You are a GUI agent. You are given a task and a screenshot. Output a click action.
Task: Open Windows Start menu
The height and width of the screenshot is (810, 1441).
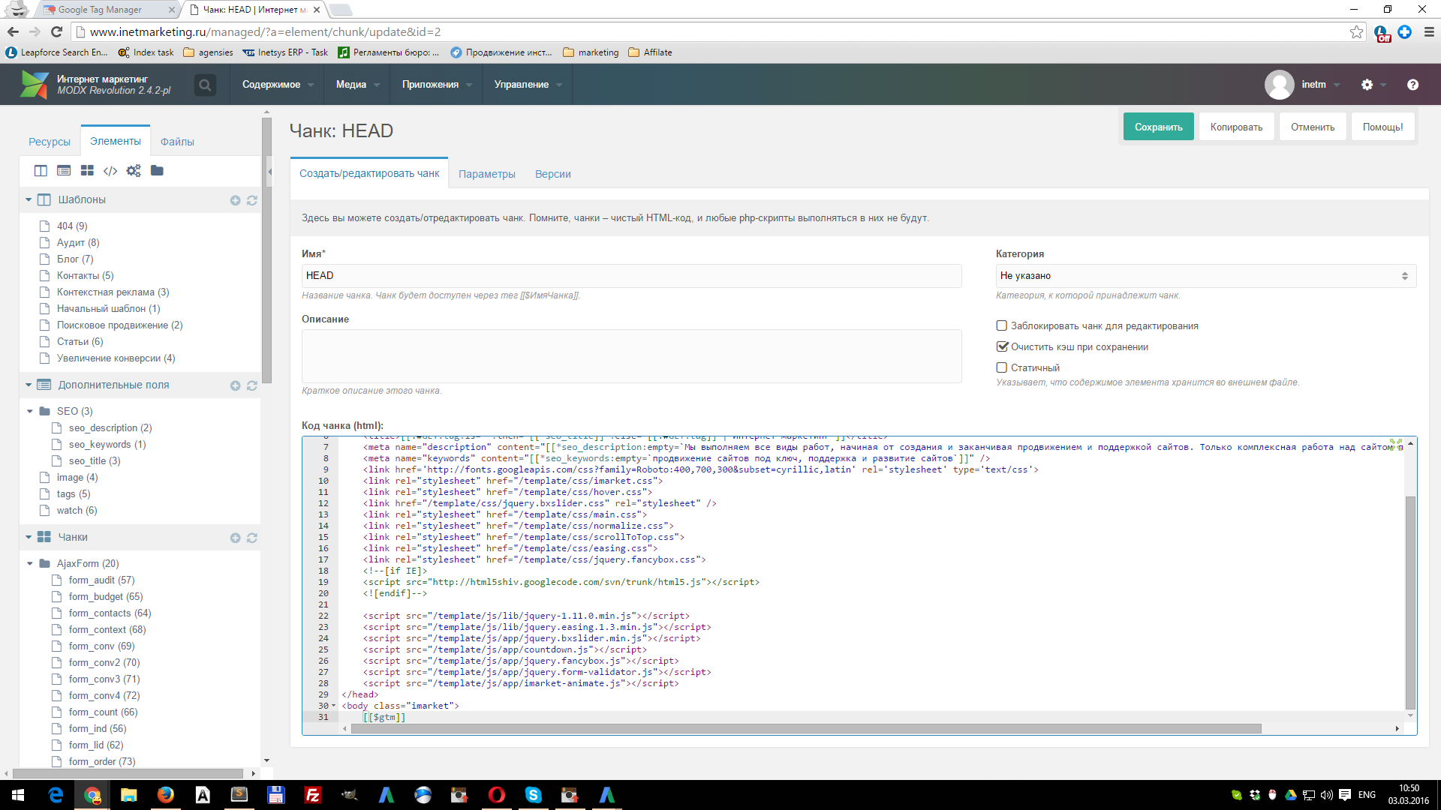(x=18, y=795)
